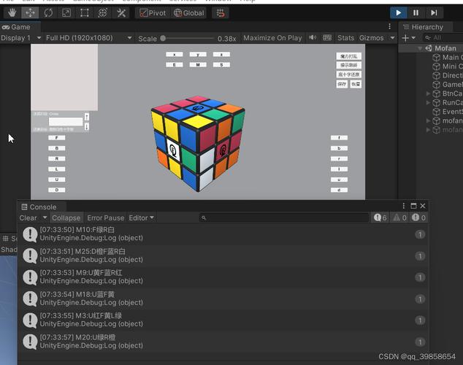The height and width of the screenshot is (365, 463).
Task: Select the Move tool
Action: (x=30, y=12)
